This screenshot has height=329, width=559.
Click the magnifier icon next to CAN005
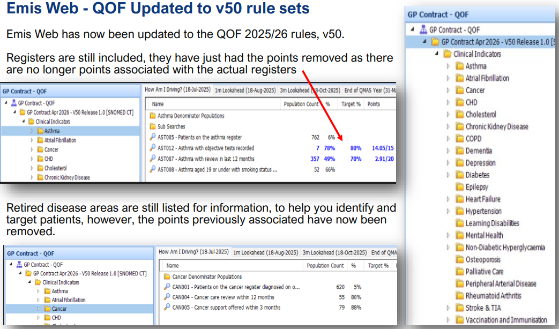pyautogui.click(x=167, y=308)
